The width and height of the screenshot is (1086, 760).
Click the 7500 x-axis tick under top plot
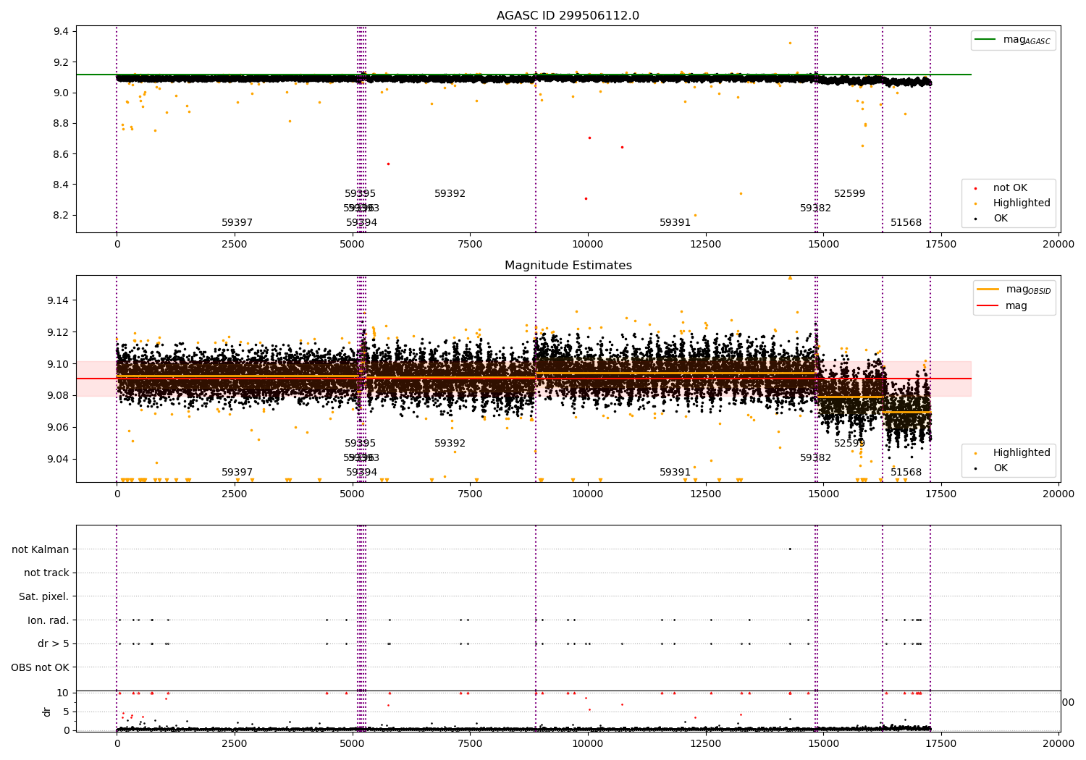470,245
